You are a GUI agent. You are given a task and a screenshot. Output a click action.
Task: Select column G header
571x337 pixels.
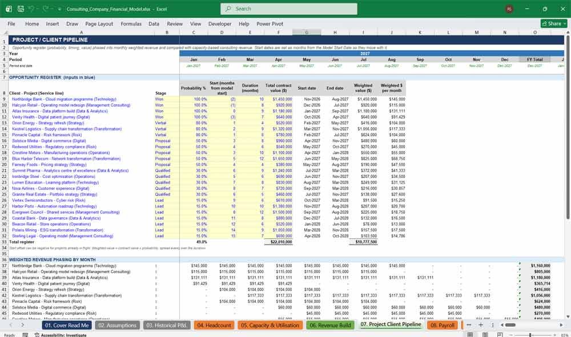[307, 33]
